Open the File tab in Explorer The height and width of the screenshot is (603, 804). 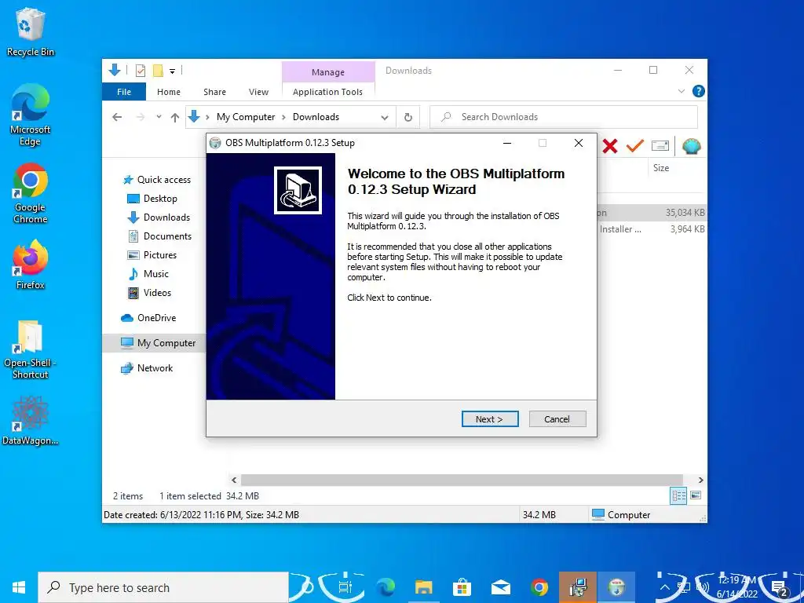[124, 92]
